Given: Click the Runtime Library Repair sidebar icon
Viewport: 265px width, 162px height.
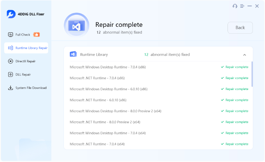Looking at the screenshot, I should point(11,48).
